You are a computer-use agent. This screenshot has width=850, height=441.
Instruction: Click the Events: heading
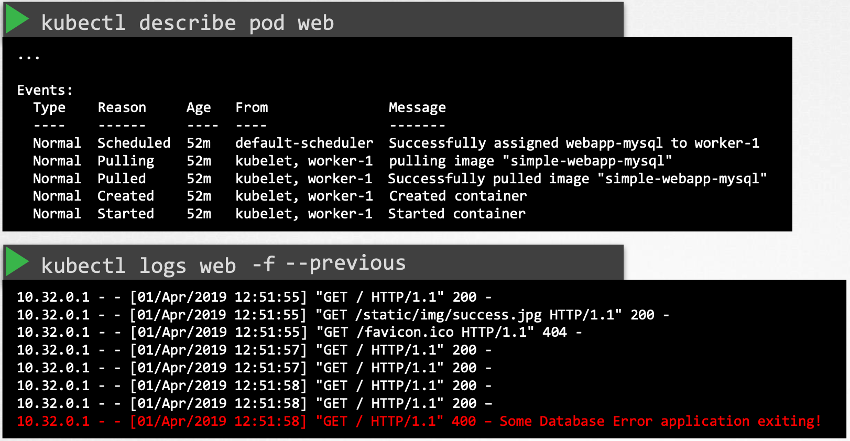click(x=45, y=90)
